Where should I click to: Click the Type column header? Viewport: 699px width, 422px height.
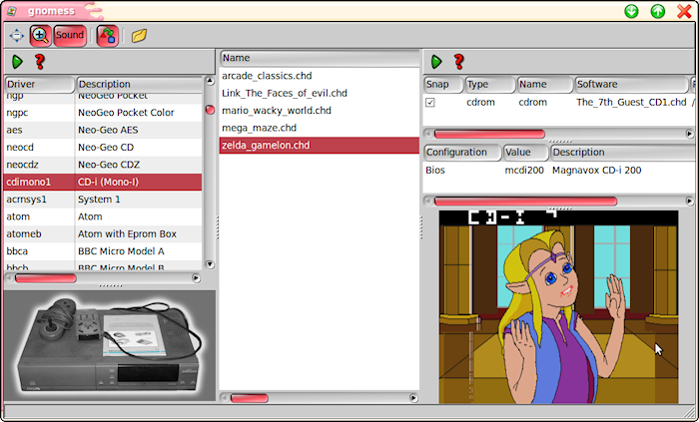[490, 84]
